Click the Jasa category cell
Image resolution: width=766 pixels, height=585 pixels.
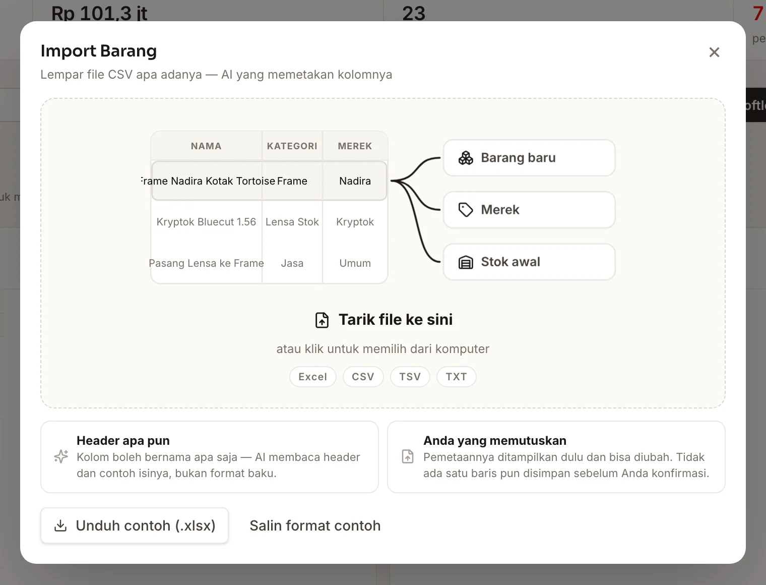coord(292,263)
